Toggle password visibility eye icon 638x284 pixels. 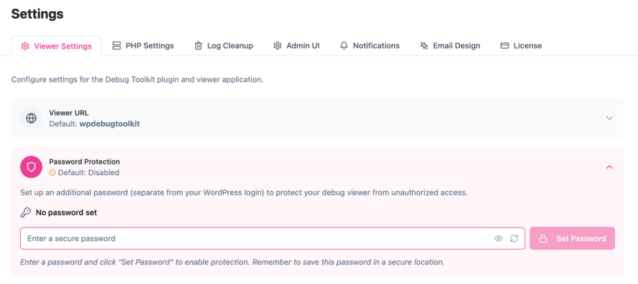[x=498, y=239]
